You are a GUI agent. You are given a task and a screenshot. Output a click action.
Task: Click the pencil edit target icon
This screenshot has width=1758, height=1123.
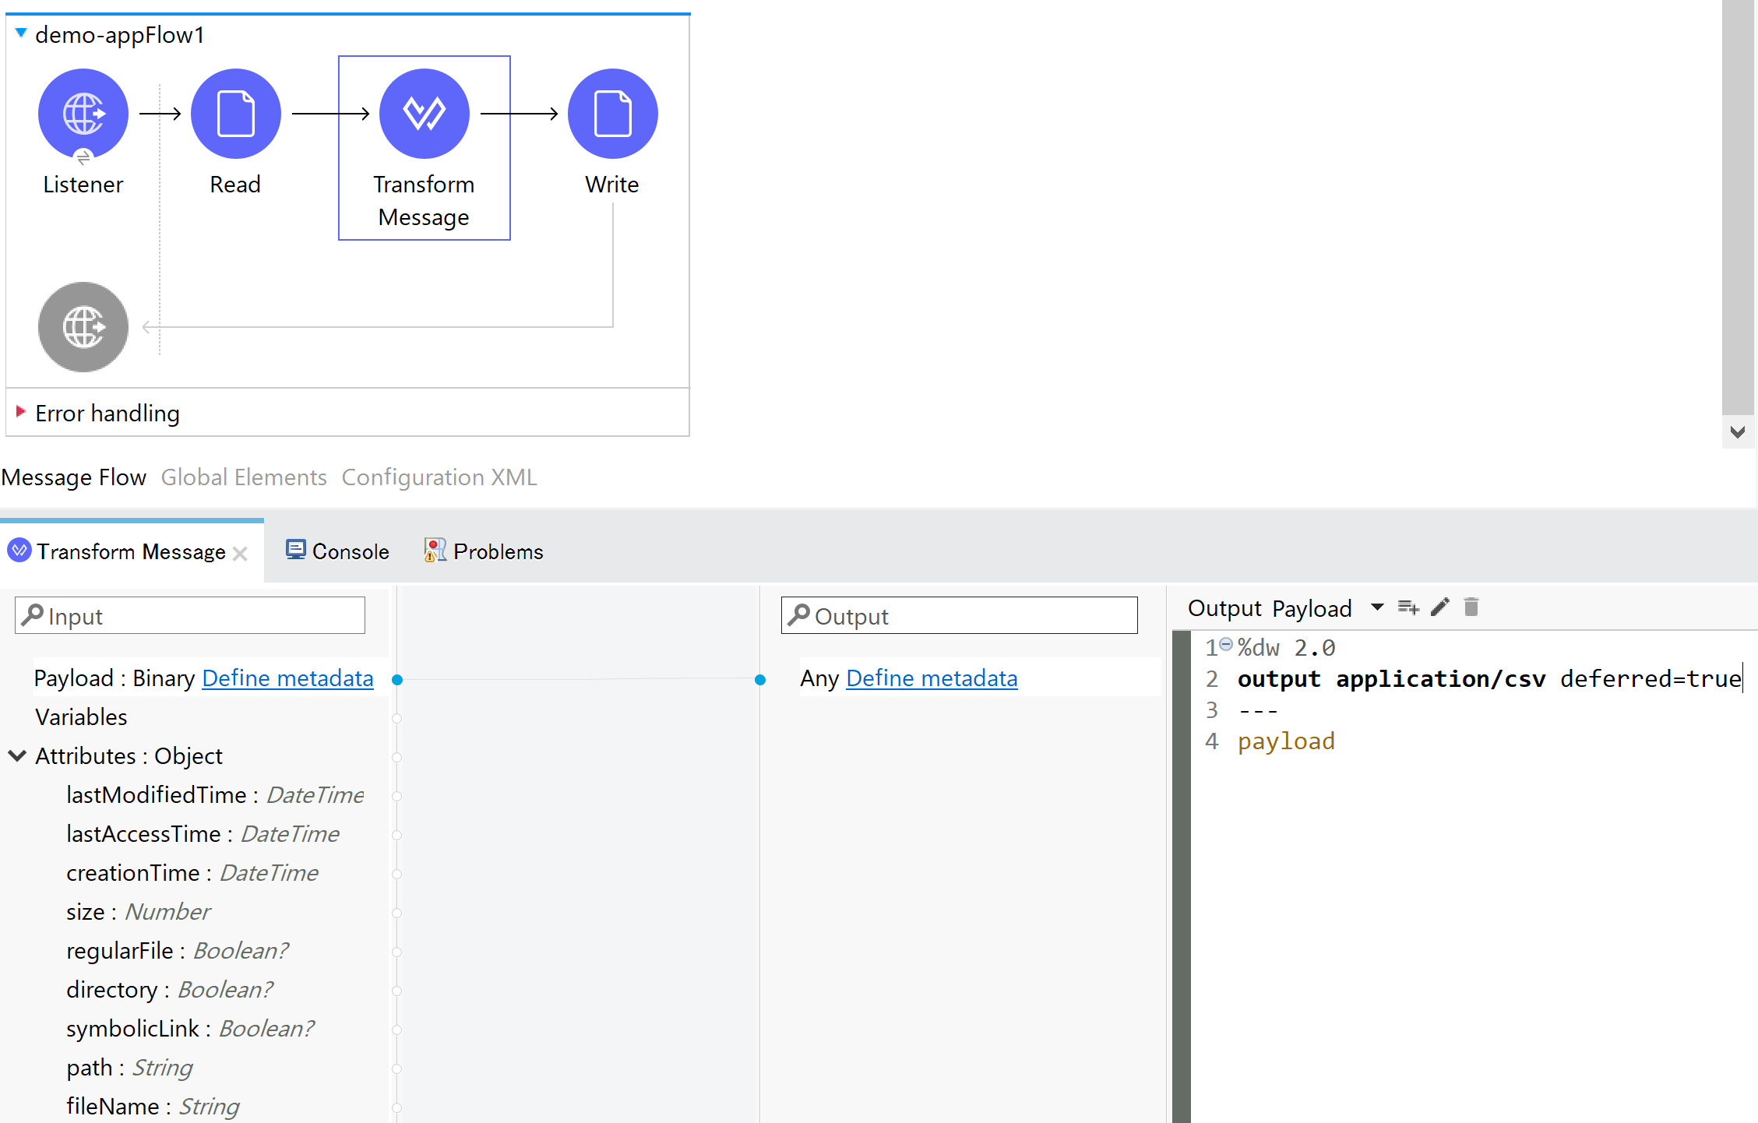pos(1439,607)
